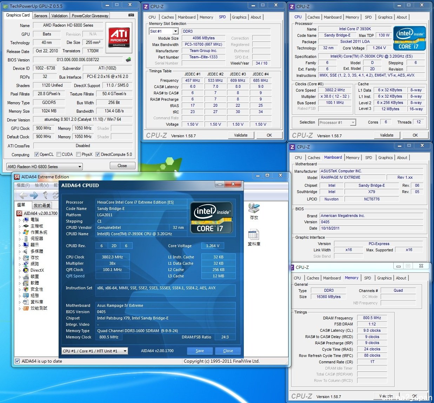Toggle DirectCompute 5.0 checkbox in GPU-Z
The height and width of the screenshot is (403, 434).
coord(98,154)
